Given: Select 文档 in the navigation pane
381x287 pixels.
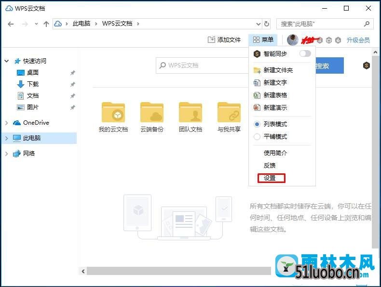Looking at the screenshot, I should [33, 95].
